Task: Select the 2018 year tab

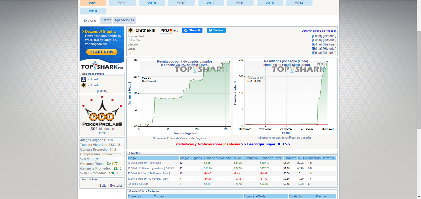Action: point(181,3)
